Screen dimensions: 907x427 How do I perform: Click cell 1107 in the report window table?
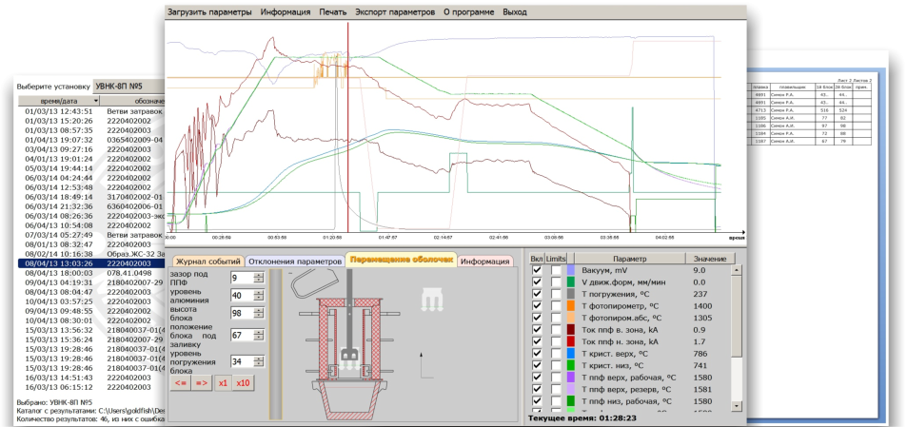click(759, 141)
